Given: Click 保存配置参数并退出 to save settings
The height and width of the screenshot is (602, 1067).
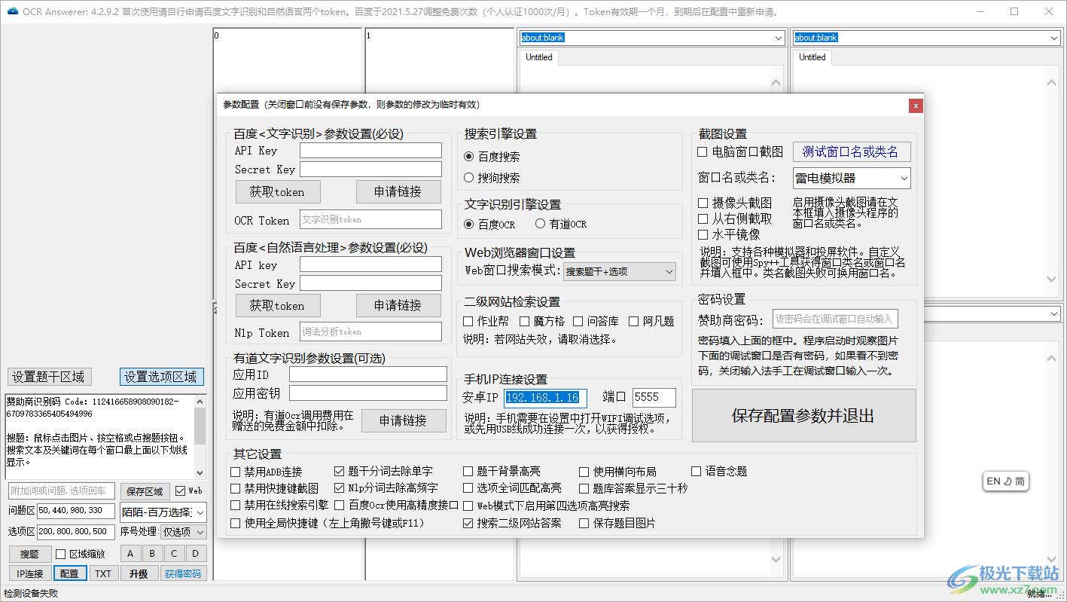Looking at the screenshot, I should [x=803, y=414].
